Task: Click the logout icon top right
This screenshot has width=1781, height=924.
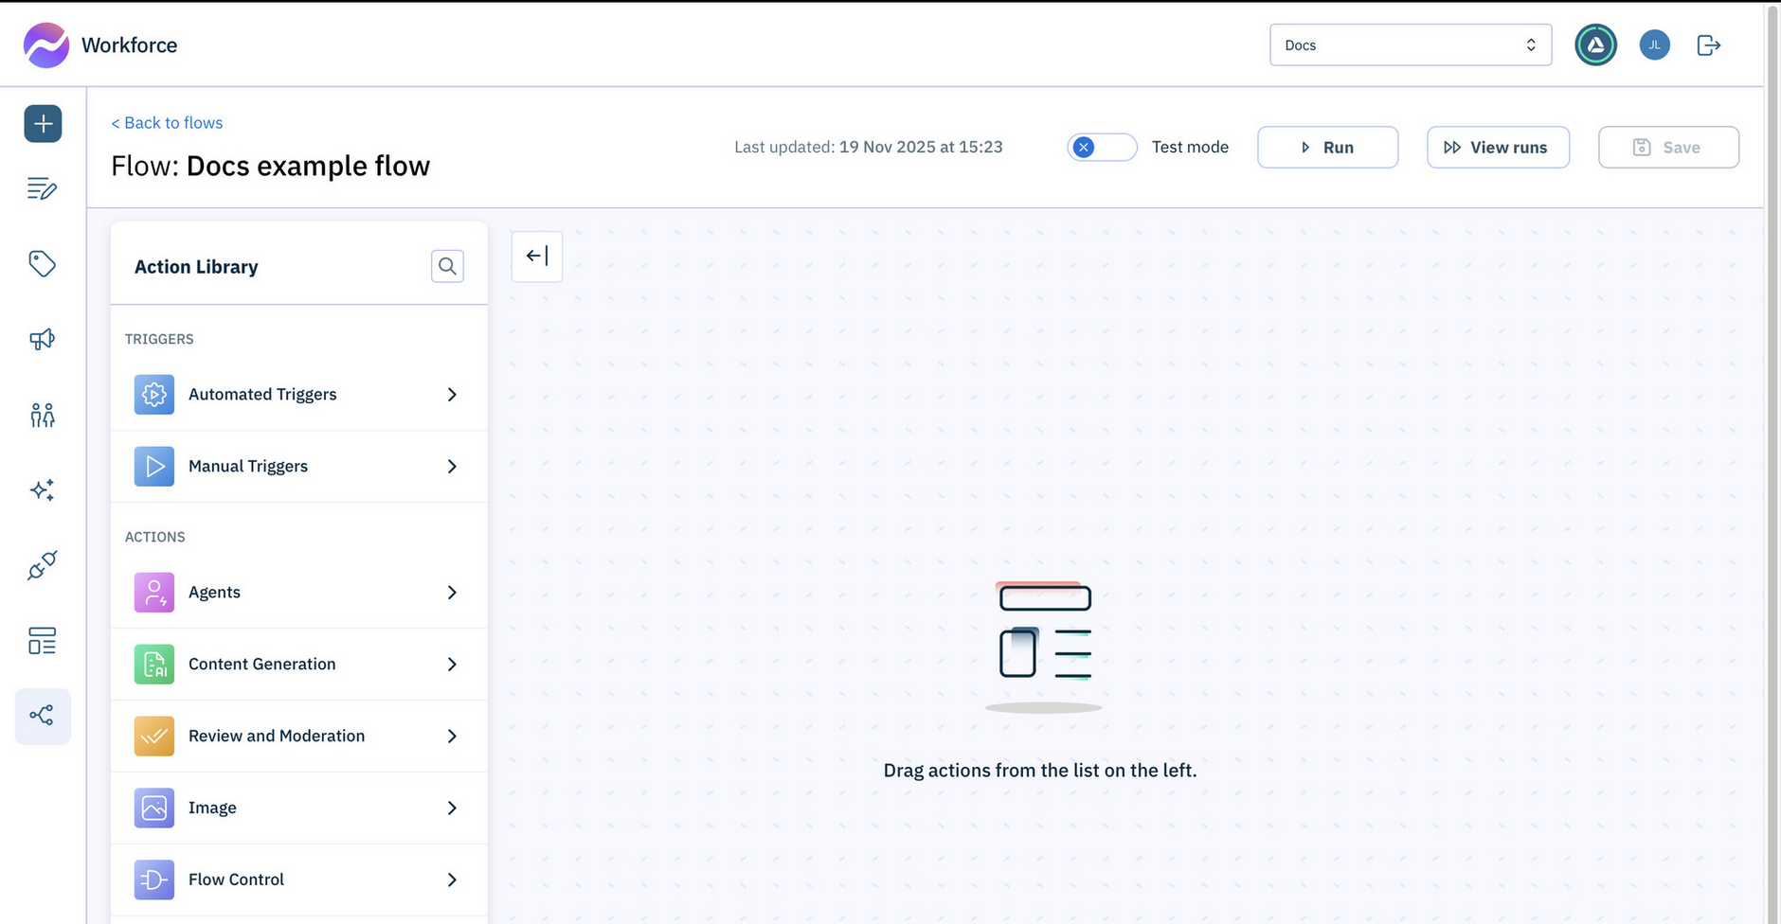Action: (x=1708, y=44)
